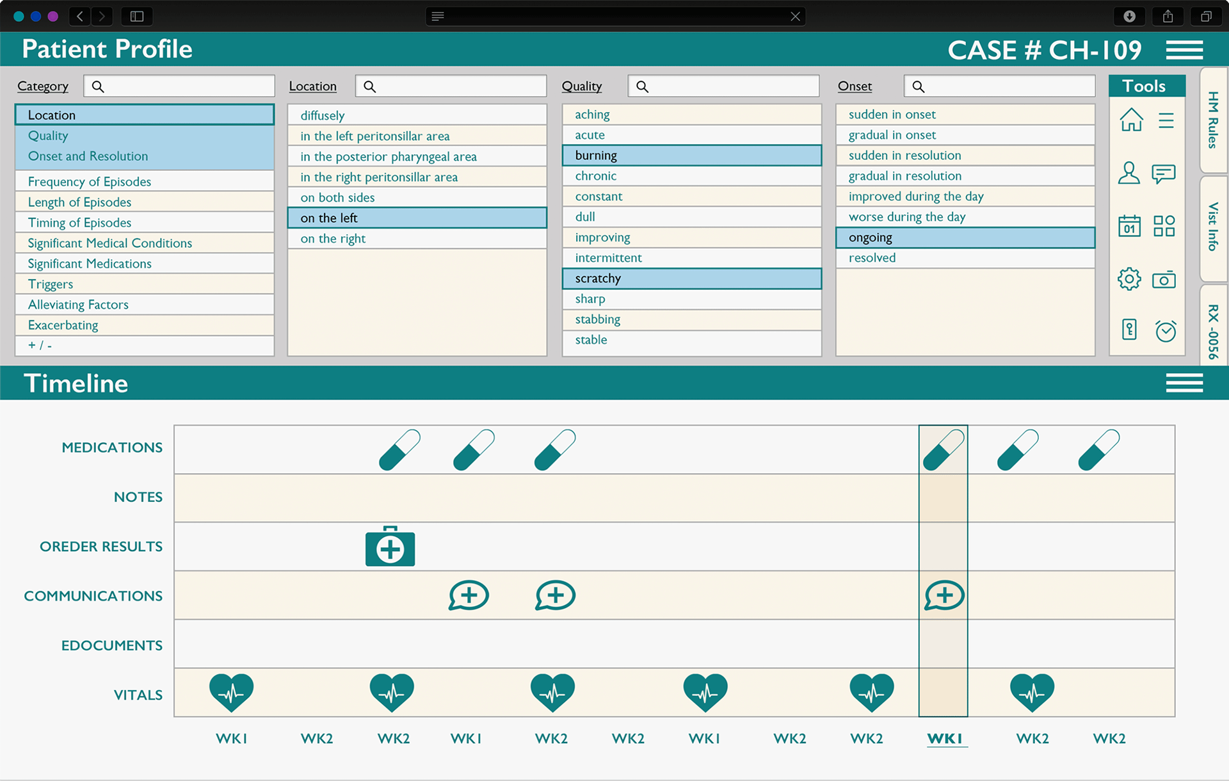Switch to the Vist Info side tab
Image resolution: width=1229 pixels, height=781 pixels.
coord(1213,227)
